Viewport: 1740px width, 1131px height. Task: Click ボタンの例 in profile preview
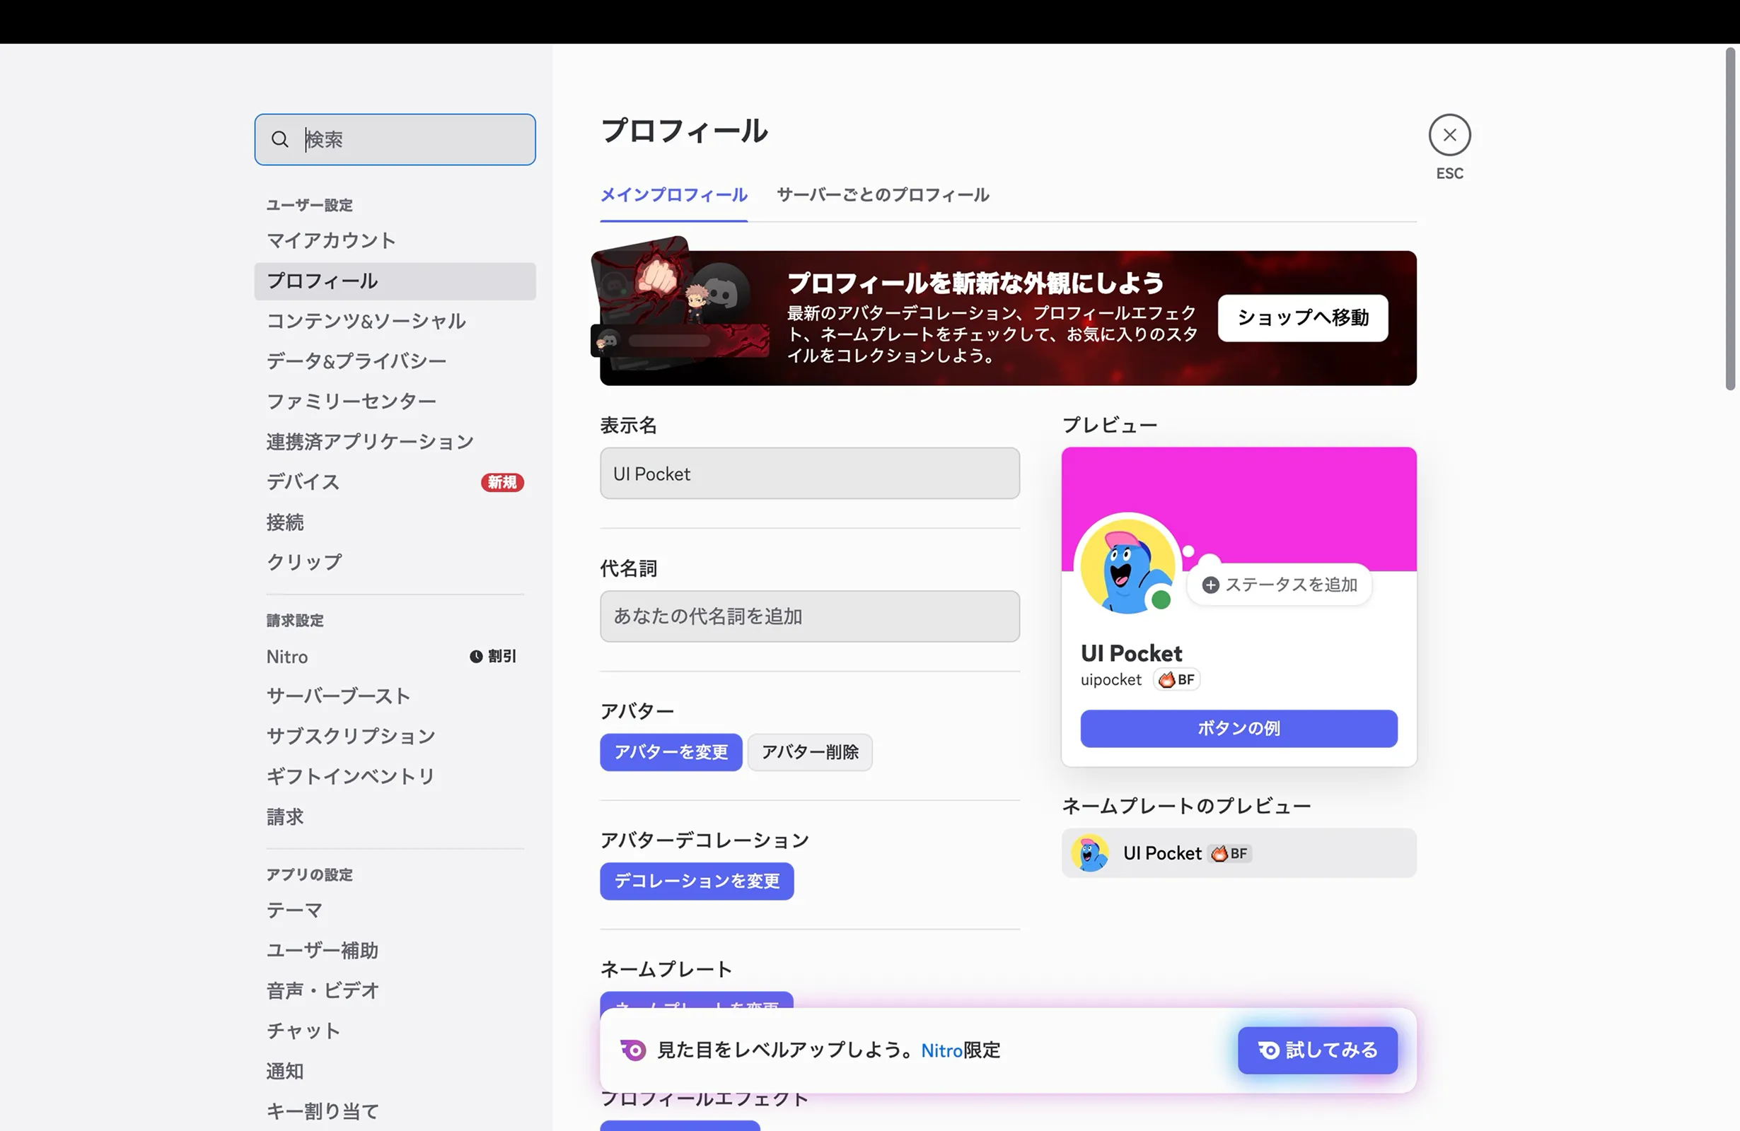coord(1239,728)
